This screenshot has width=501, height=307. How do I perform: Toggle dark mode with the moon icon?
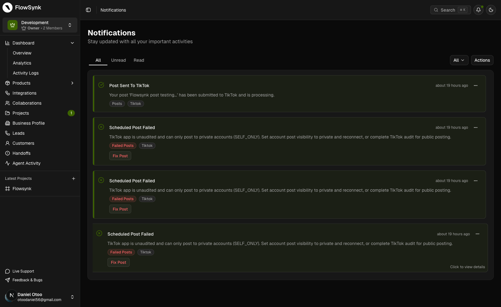tap(491, 10)
